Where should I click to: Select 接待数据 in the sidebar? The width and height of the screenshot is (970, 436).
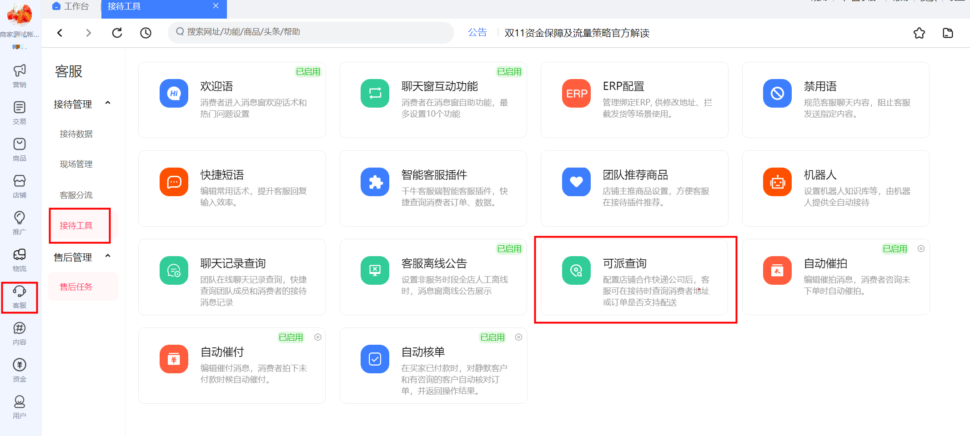point(76,134)
